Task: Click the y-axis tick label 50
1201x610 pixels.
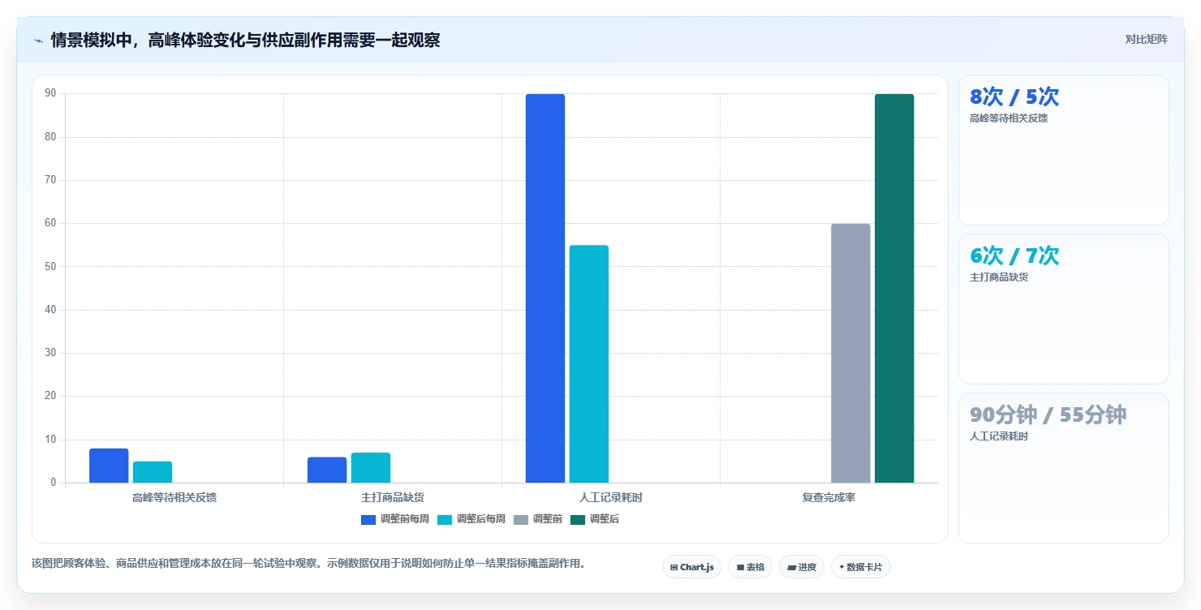Action: 50,267
